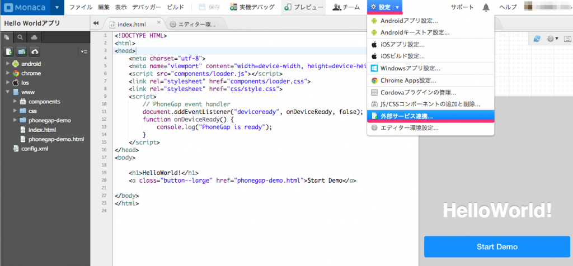This screenshot has width=573, height=266.
Task: Click the HelloWorld! heading in preview
Action: [x=497, y=210]
